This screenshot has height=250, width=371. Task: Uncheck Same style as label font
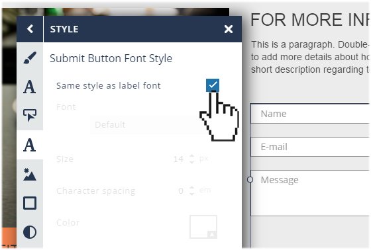(x=213, y=85)
